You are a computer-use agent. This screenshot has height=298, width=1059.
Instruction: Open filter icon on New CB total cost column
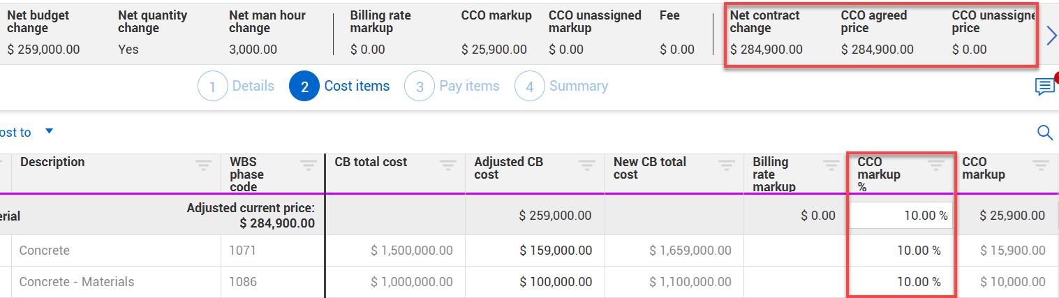(x=727, y=165)
